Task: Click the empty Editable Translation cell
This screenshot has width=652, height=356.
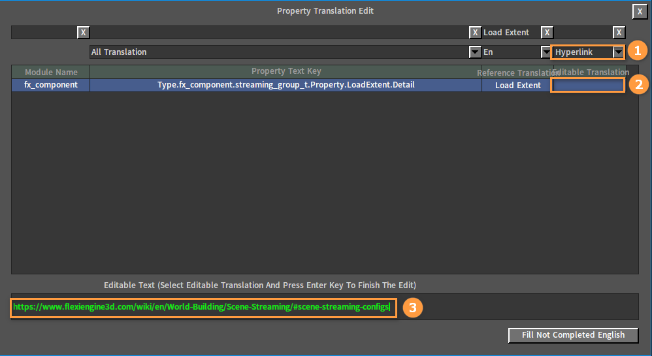Action: click(587, 85)
